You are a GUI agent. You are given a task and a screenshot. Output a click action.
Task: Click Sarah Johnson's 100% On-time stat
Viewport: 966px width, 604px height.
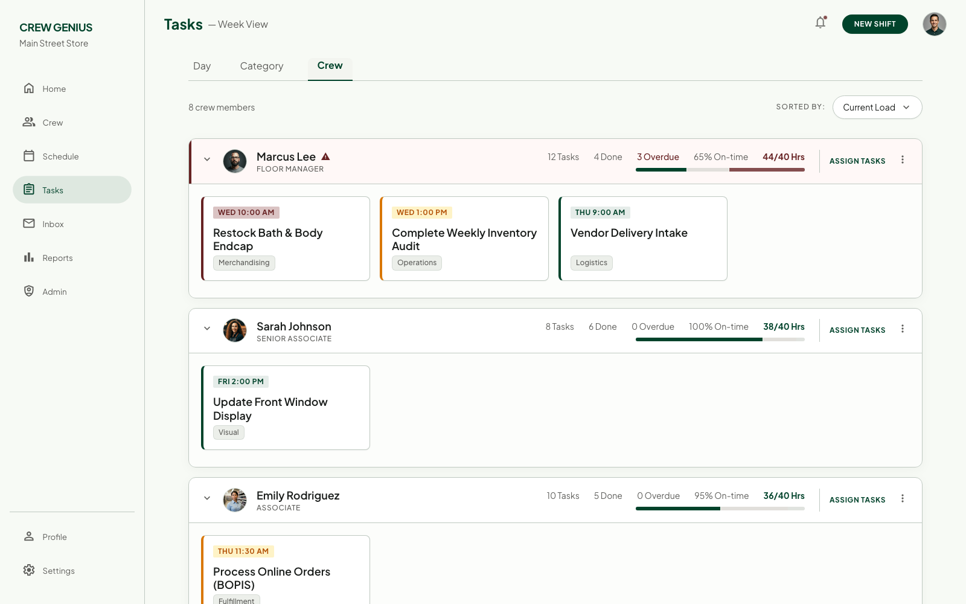coord(718,327)
